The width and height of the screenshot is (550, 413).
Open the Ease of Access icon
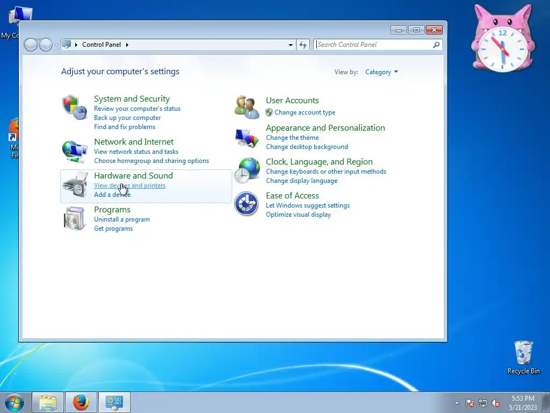click(x=246, y=204)
